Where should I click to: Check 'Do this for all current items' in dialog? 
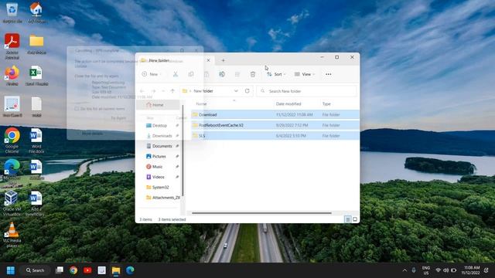point(77,109)
